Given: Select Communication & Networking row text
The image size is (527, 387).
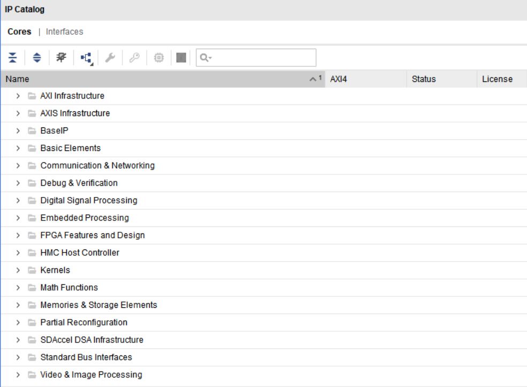Looking at the screenshot, I should click(x=97, y=166).
